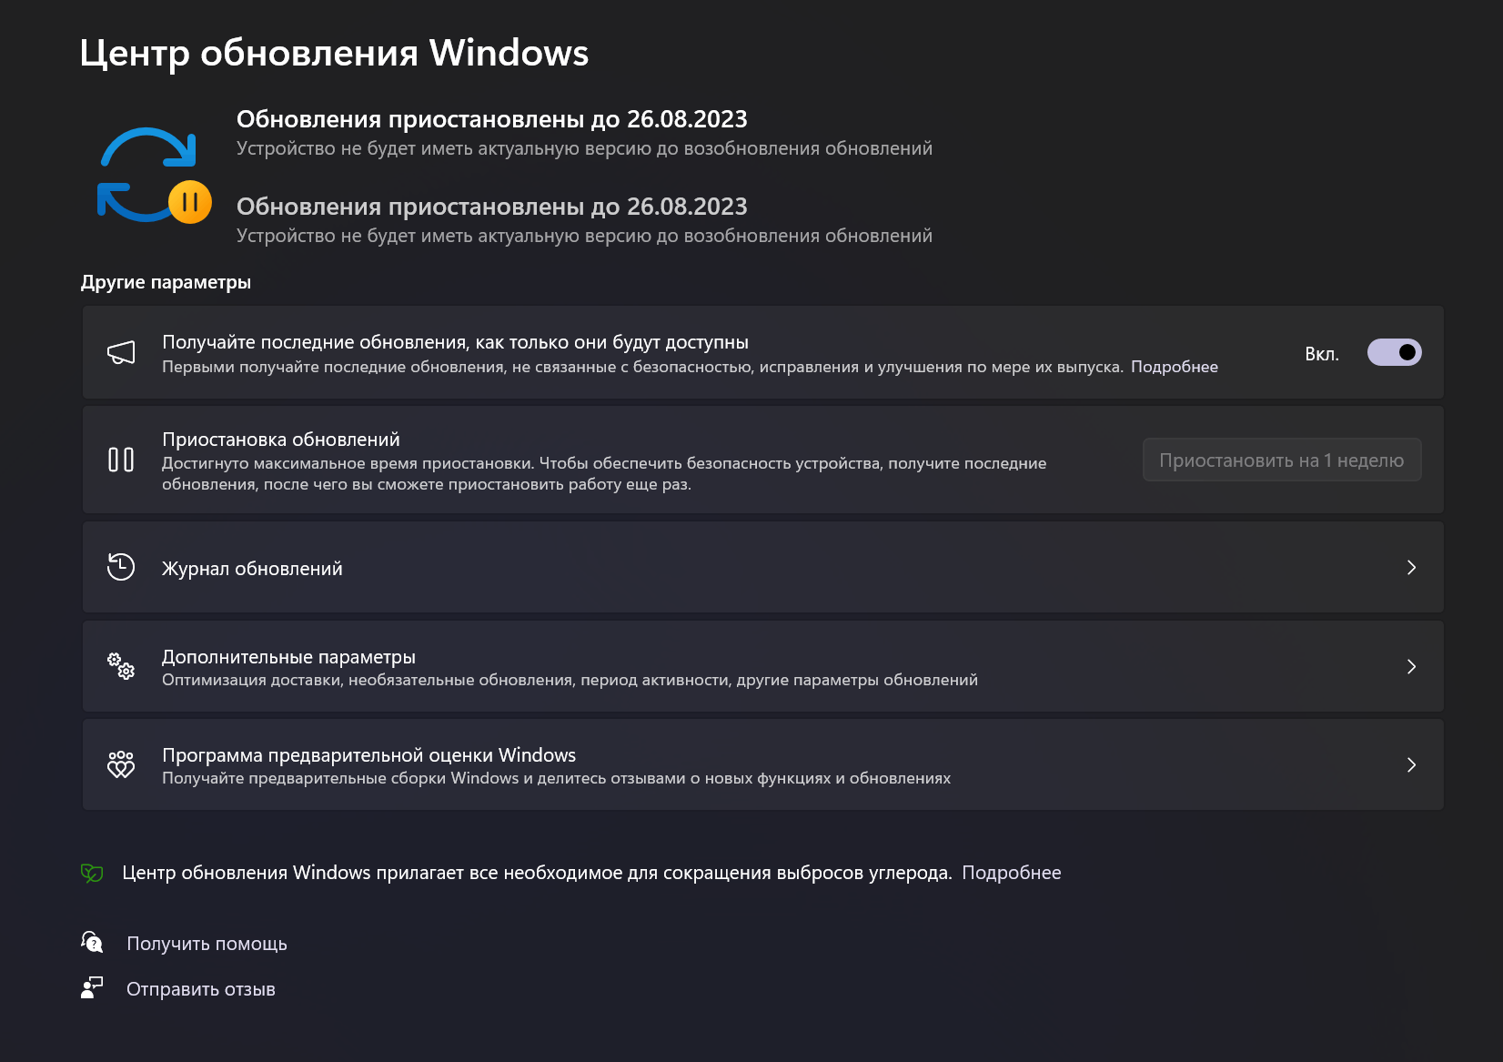The image size is (1503, 1062).
Task: Select the Журнал обновлений row title
Action: pos(252,569)
